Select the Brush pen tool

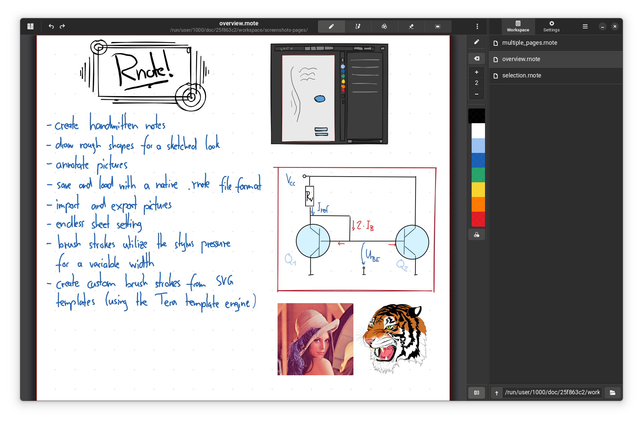[331, 26]
